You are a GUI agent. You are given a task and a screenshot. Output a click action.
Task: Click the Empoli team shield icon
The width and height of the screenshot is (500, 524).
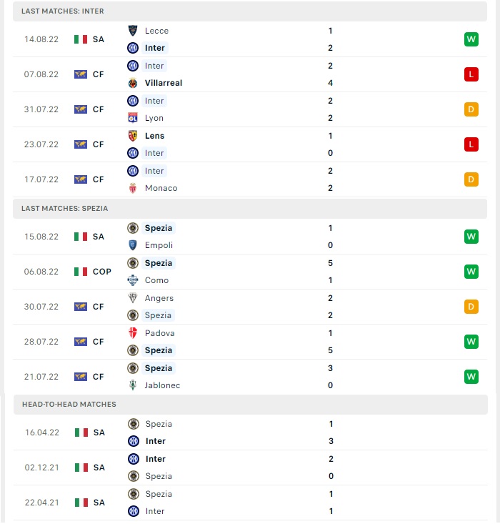[133, 245]
